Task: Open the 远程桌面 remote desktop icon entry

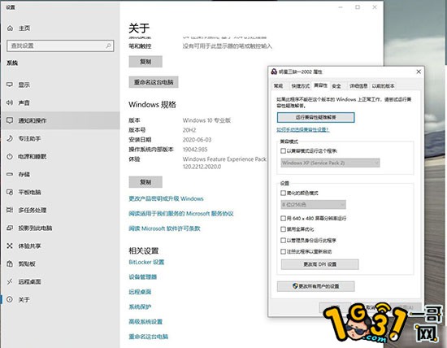Action: point(10,281)
